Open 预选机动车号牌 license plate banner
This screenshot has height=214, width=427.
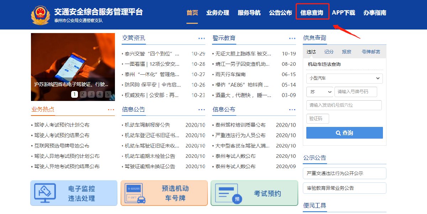164,193
